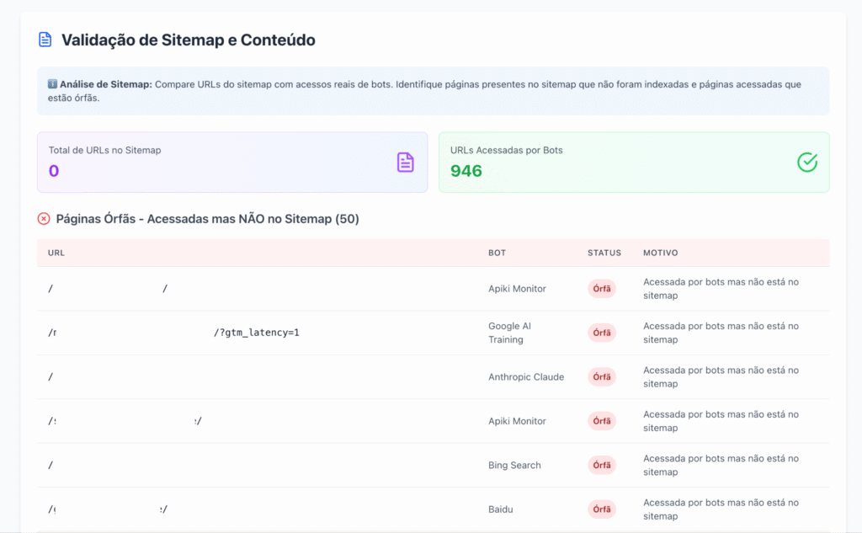The height and width of the screenshot is (533, 862).
Task: Click the sitemap total value 0
Action: click(x=54, y=171)
